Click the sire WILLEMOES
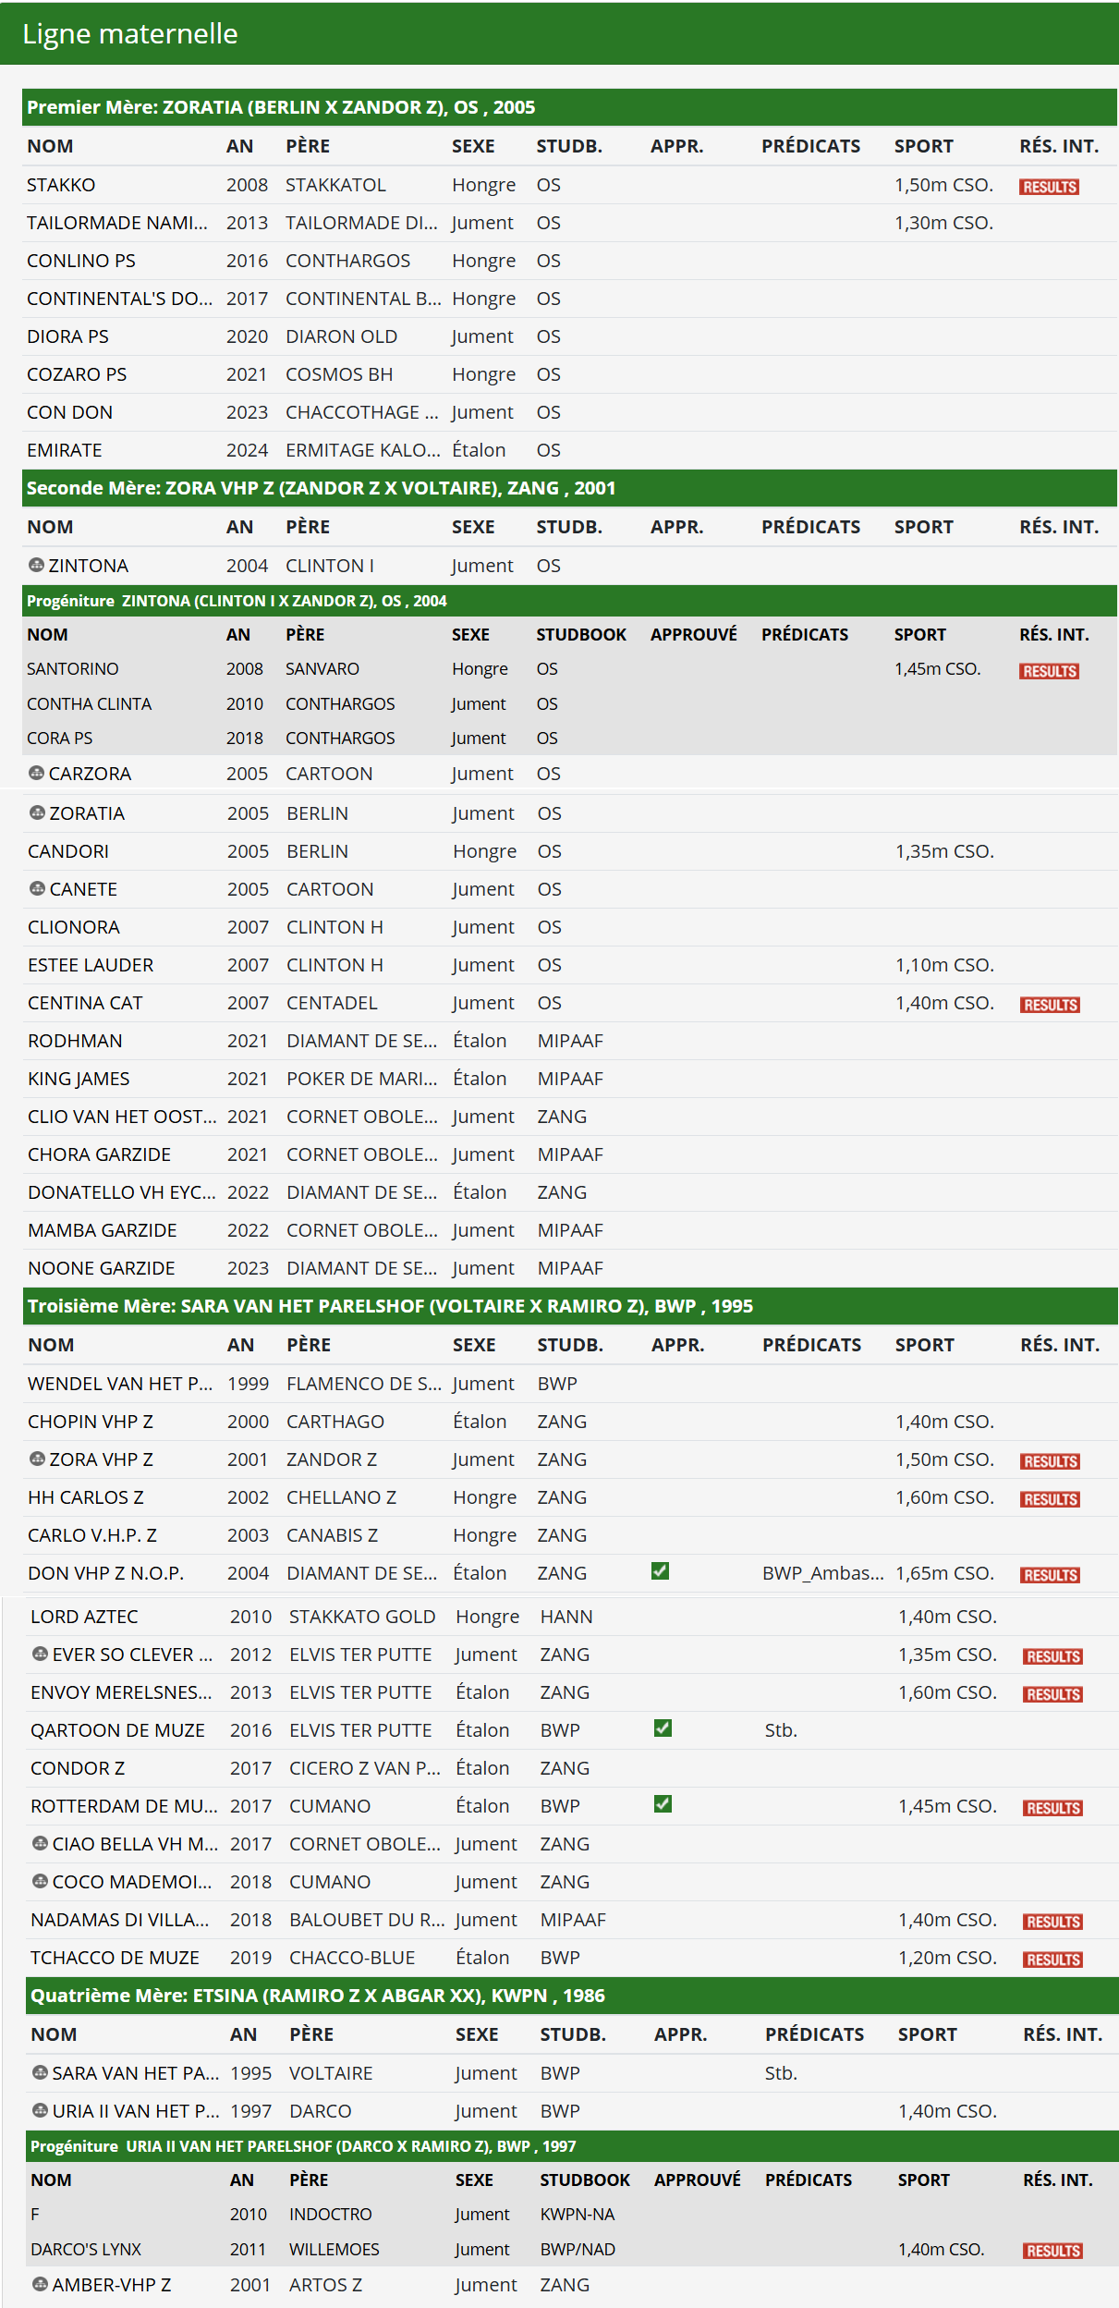The image size is (1119, 2308). (x=334, y=2249)
